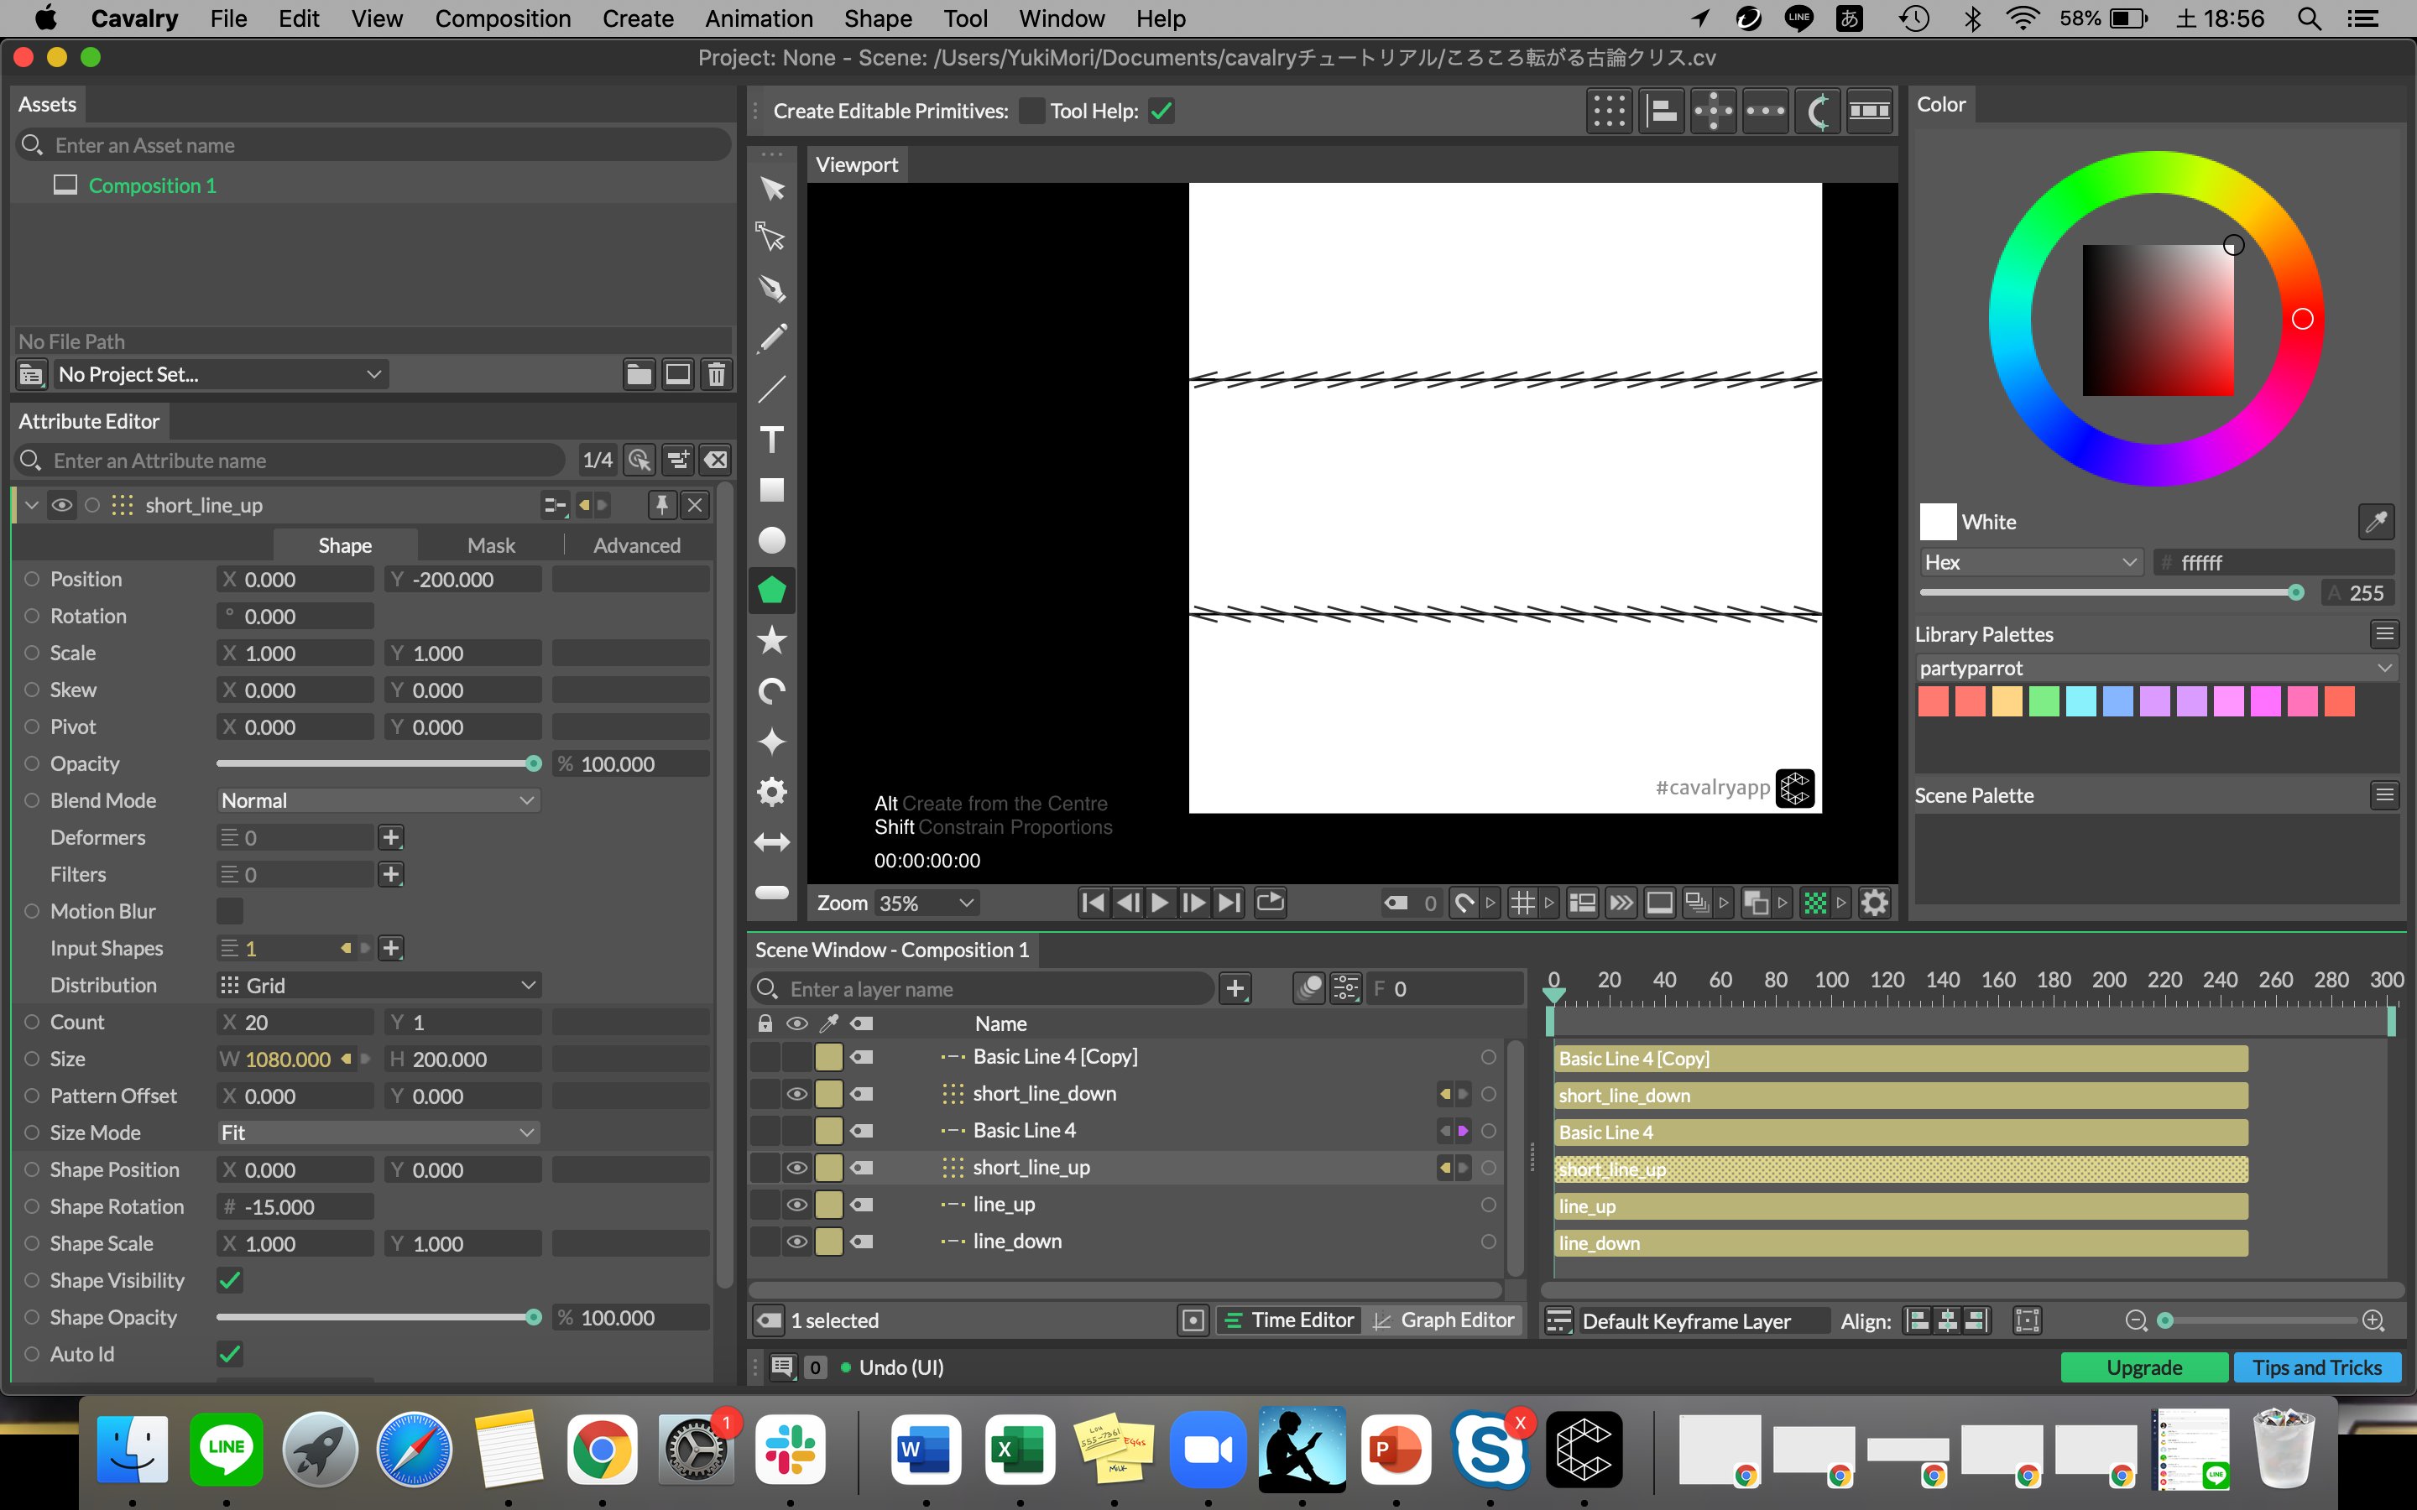The height and width of the screenshot is (1510, 2417).
Task: Select the Basic Line 4 [Copy] timeline clip
Action: tap(1901, 1059)
